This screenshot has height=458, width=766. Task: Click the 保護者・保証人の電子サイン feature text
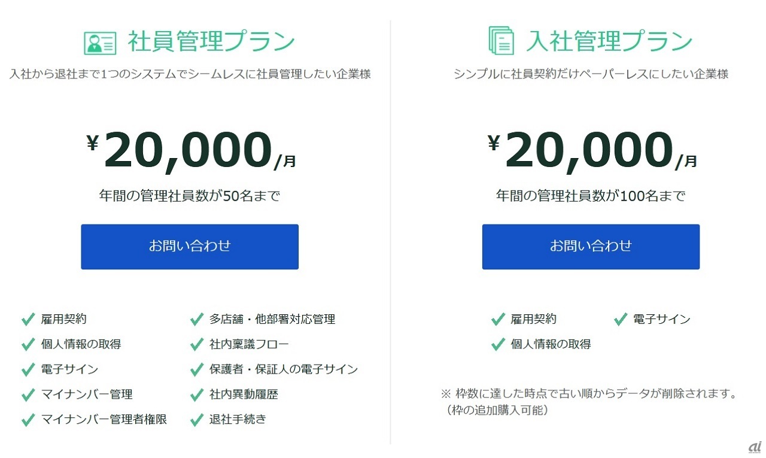click(x=284, y=369)
